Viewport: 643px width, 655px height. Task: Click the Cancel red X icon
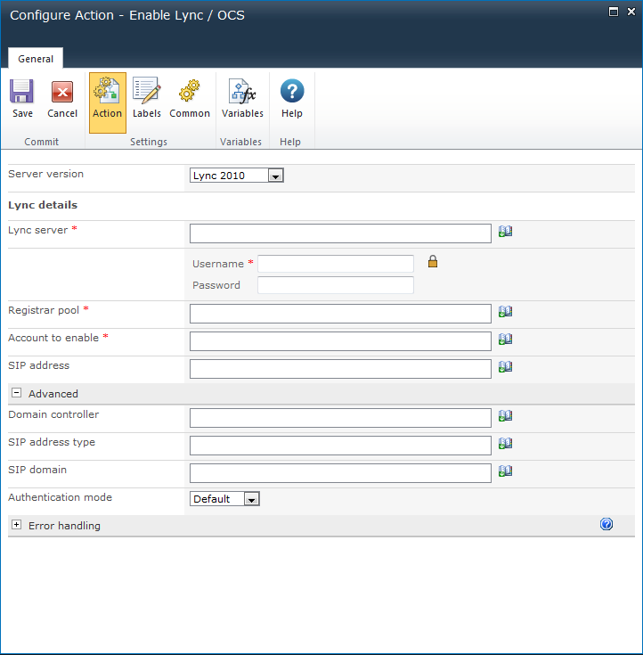(x=62, y=92)
